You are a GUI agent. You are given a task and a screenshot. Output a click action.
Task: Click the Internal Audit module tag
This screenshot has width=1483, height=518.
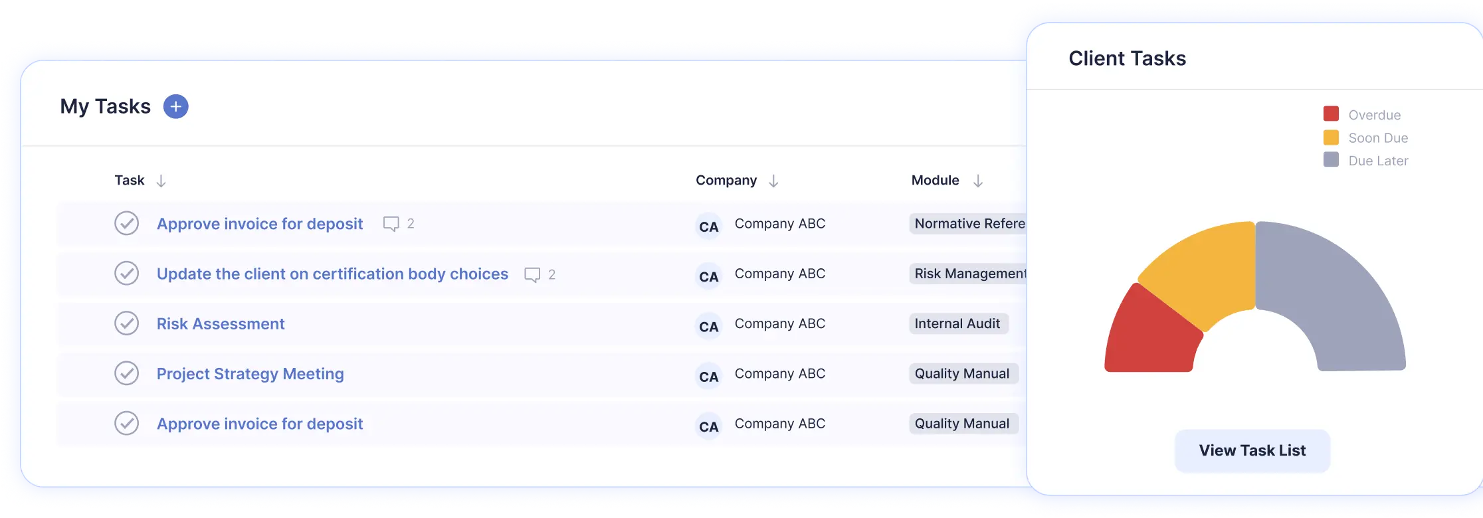[957, 323]
